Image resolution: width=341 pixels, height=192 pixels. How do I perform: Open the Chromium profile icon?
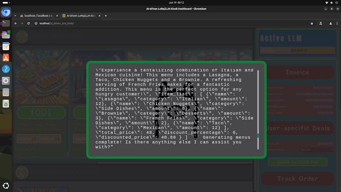pos(330,24)
